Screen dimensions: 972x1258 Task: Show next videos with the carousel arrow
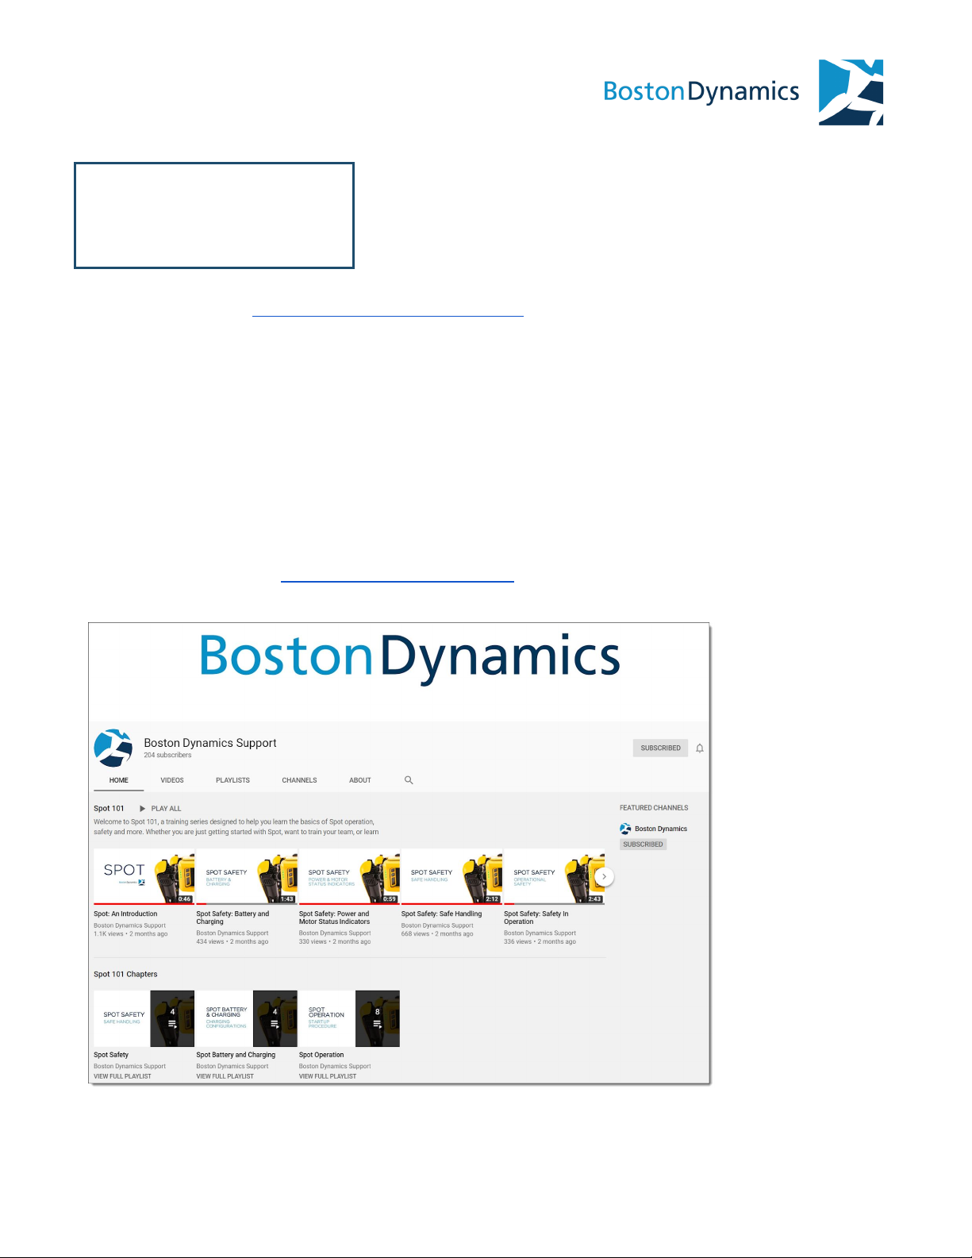(x=604, y=876)
